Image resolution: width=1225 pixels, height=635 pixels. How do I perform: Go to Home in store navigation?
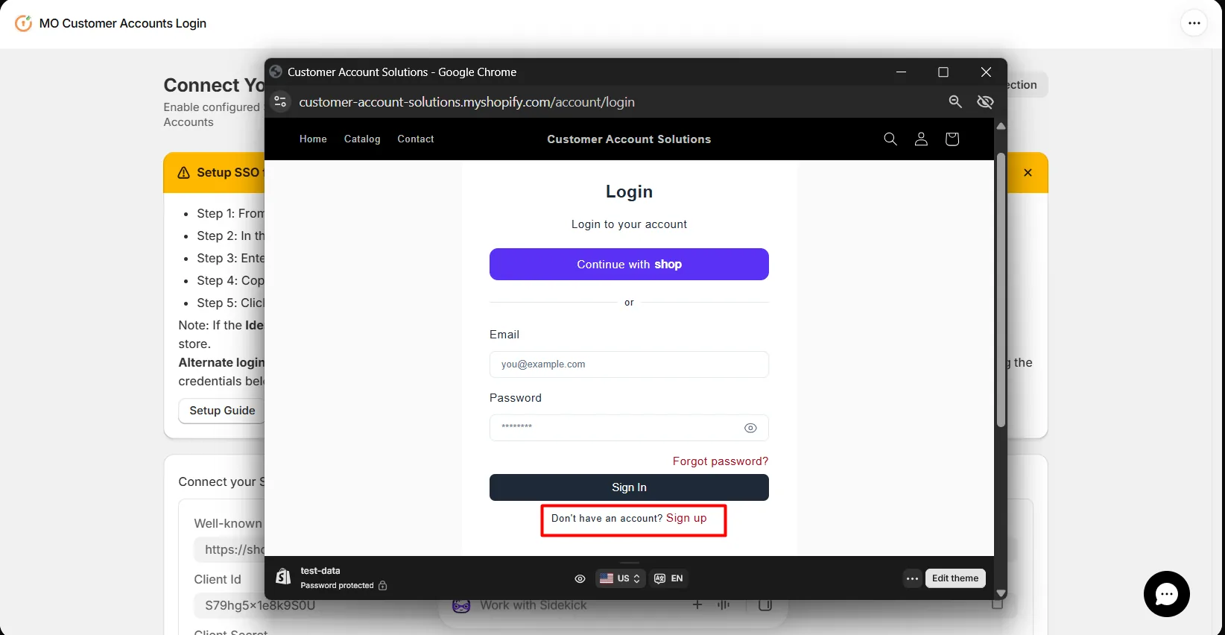tap(313, 139)
